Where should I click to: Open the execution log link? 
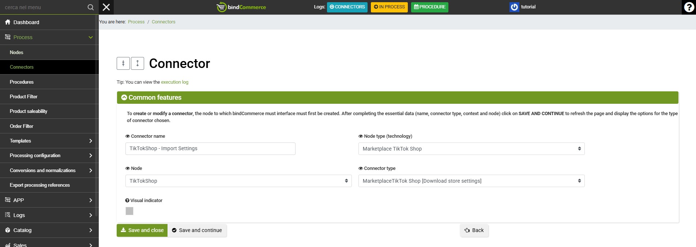coord(175,82)
